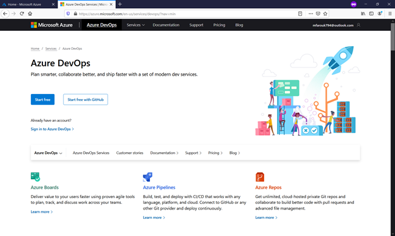Expand the Services dropdown in top navigation
This screenshot has width=395, height=236.
point(135,25)
